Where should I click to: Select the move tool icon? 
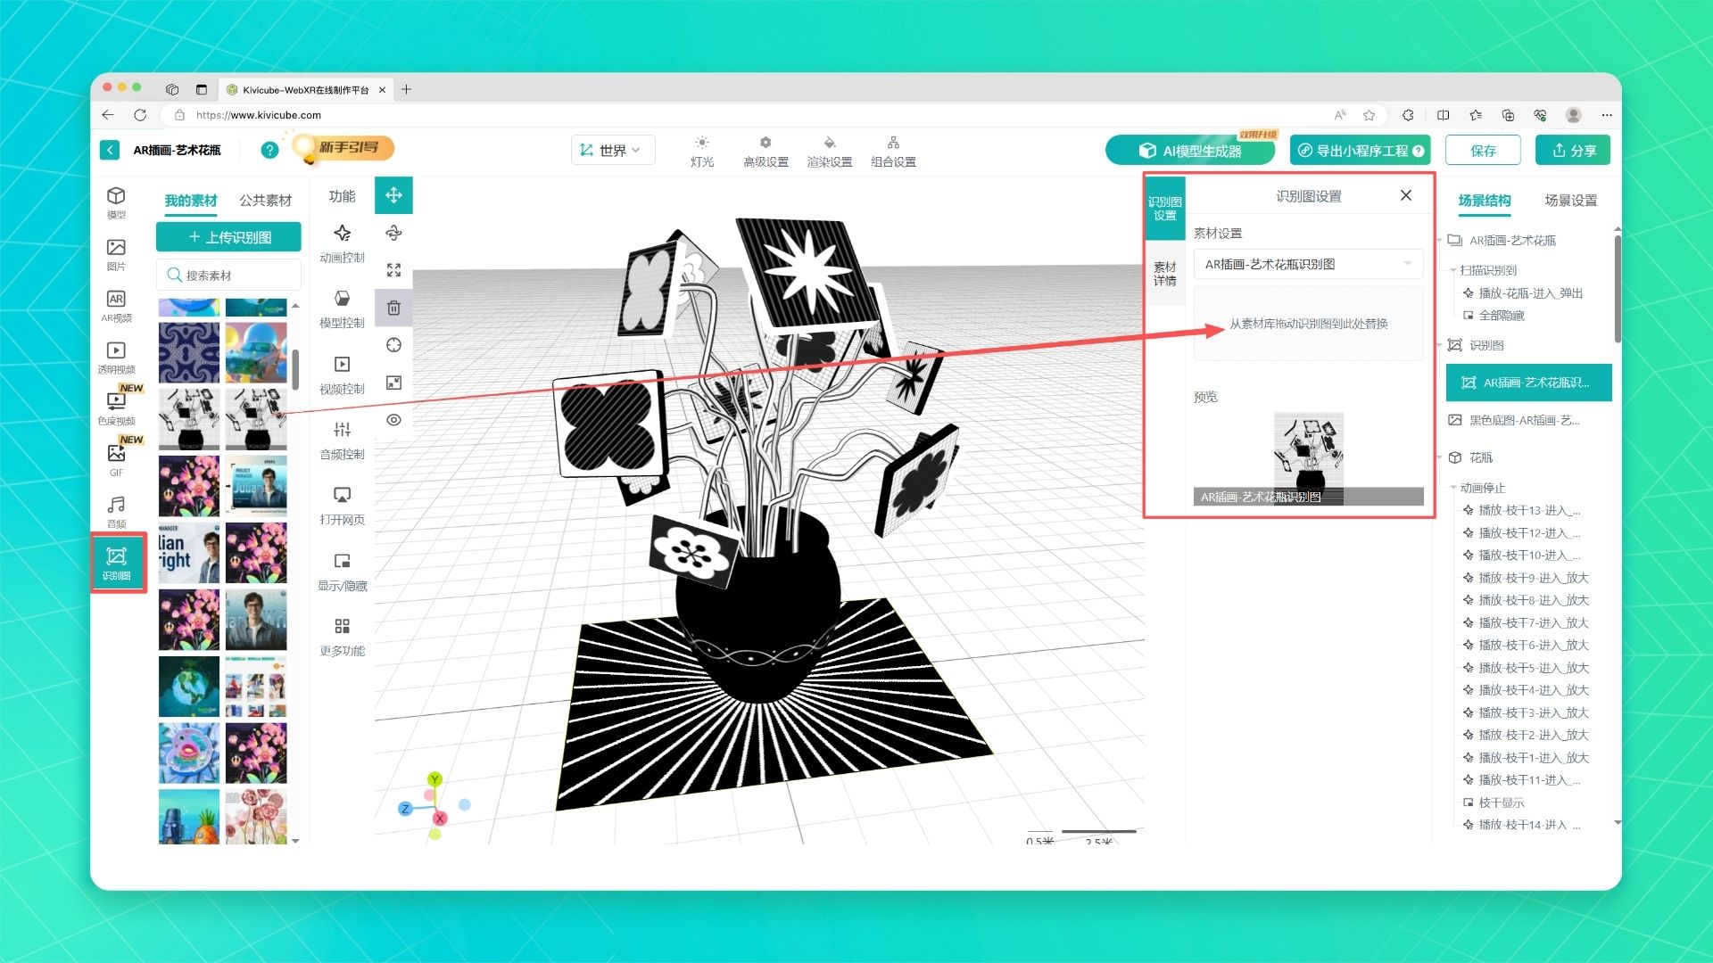[393, 195]
